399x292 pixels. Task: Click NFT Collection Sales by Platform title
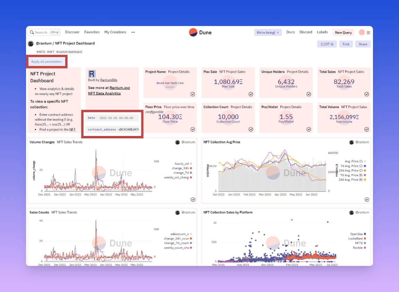[228, 212]
